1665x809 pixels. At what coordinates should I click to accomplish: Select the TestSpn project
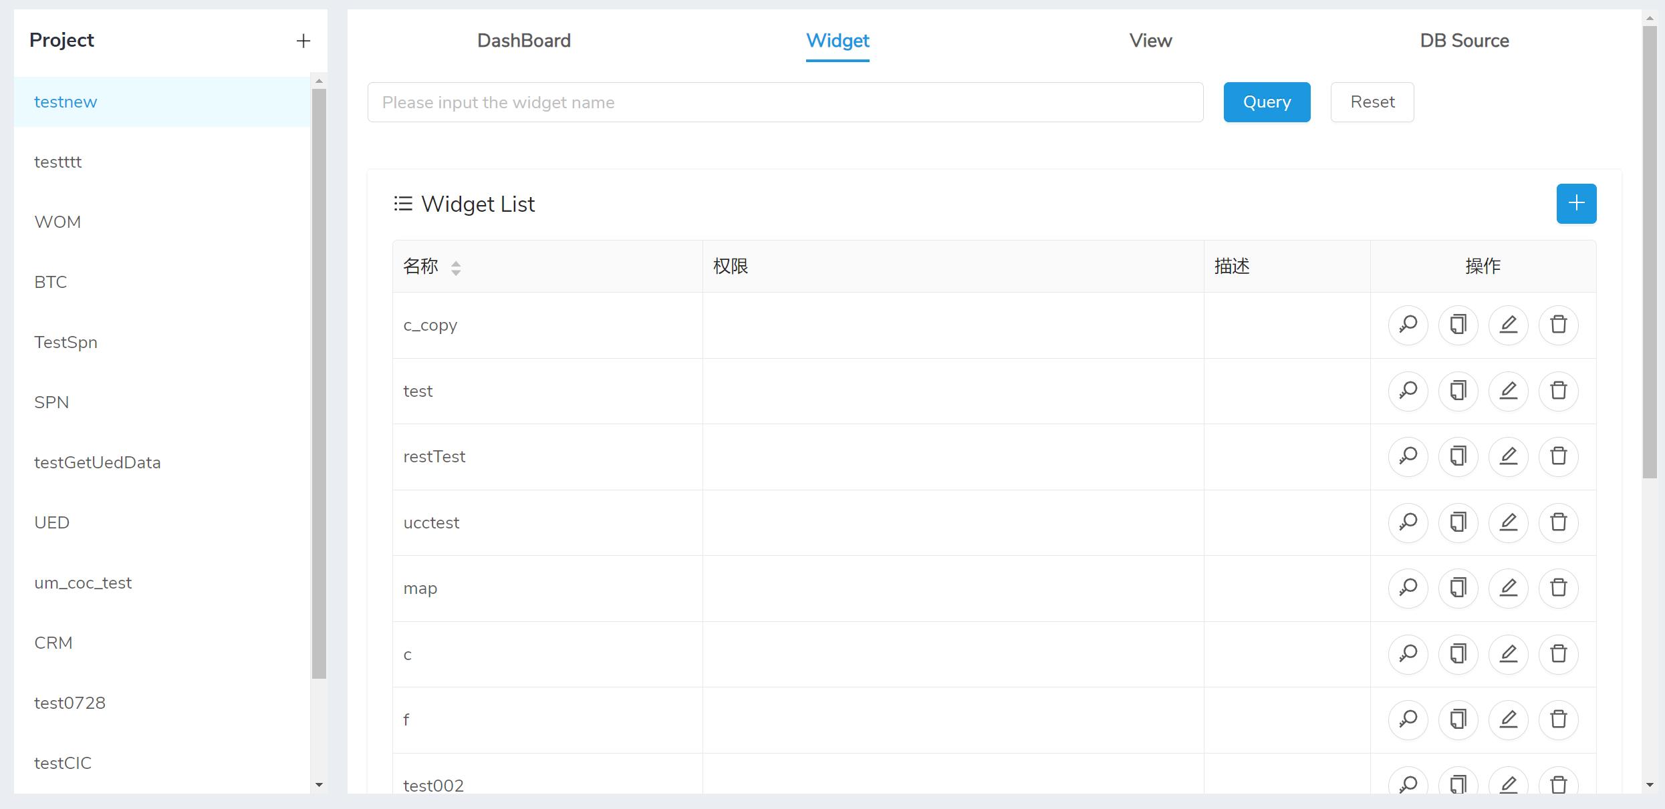pos(162,342)
